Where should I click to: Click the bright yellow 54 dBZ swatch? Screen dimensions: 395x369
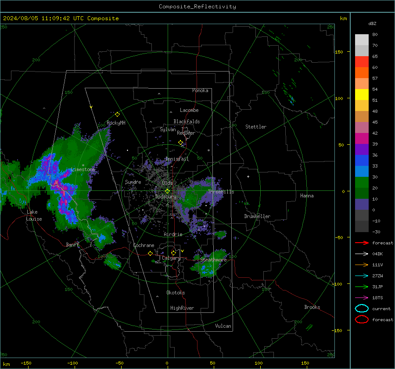(362, 94)
